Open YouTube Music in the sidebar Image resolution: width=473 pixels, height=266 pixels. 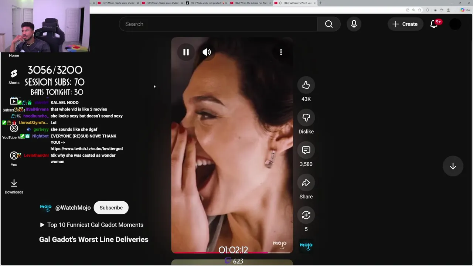pos(14,132)
